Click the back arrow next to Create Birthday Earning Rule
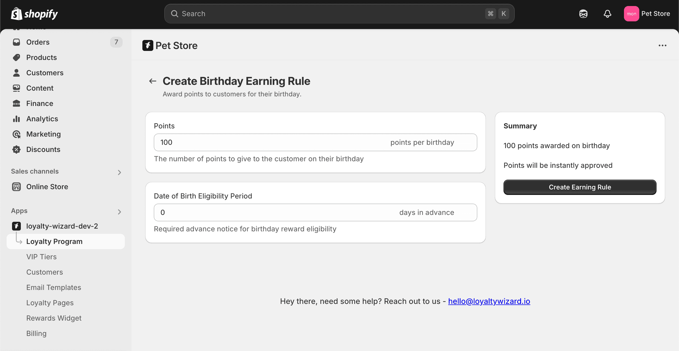The image size is (679, 351). (153, 81)
